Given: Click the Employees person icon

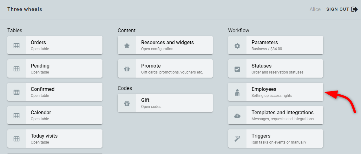Looking at the screenshot, I should point(237,92).
